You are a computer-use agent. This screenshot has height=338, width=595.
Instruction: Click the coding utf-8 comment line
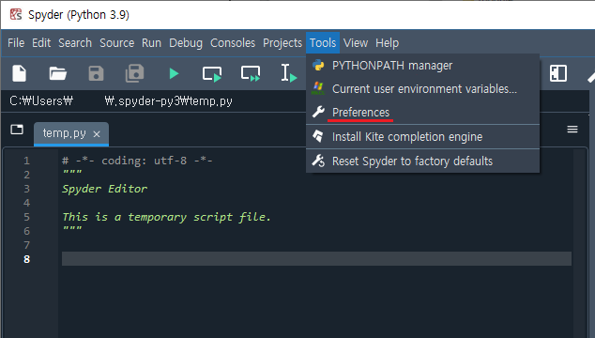[137, 161]
